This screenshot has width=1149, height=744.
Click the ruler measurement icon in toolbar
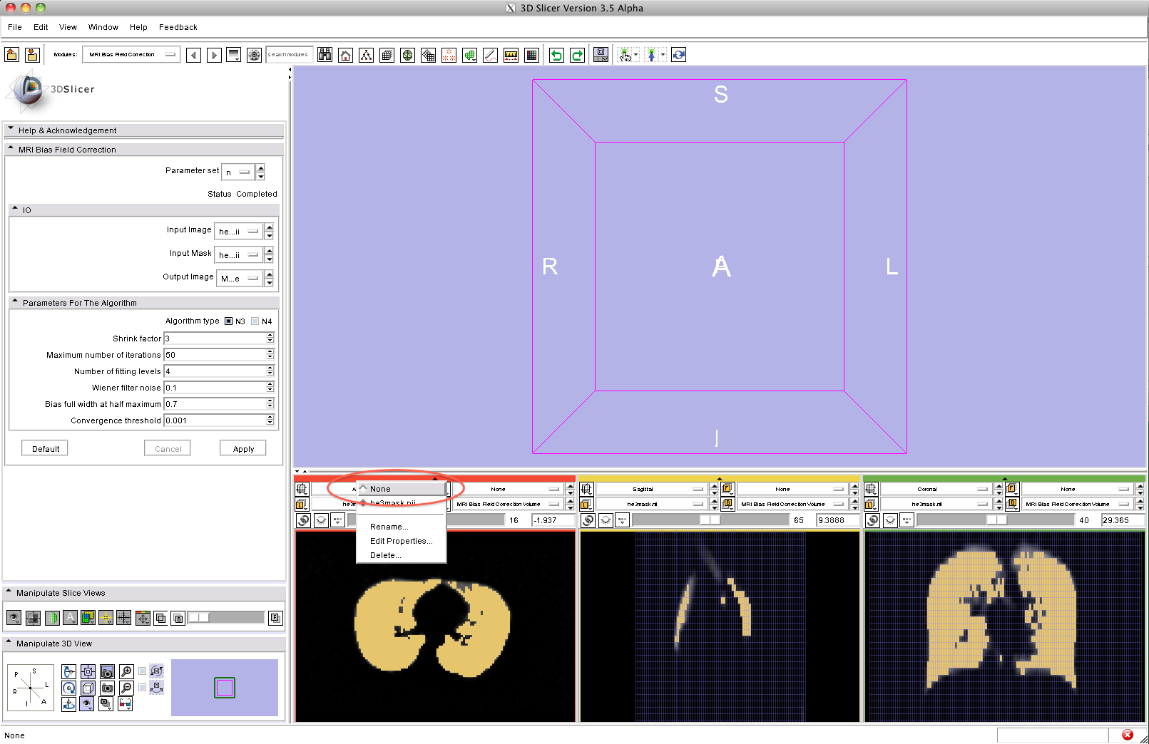[511, 55]
